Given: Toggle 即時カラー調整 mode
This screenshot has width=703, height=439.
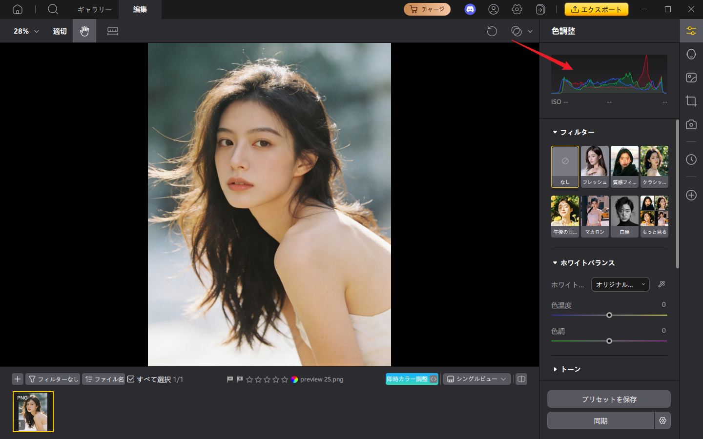Looking at the screenshot, I should click(x=409, y=379).
